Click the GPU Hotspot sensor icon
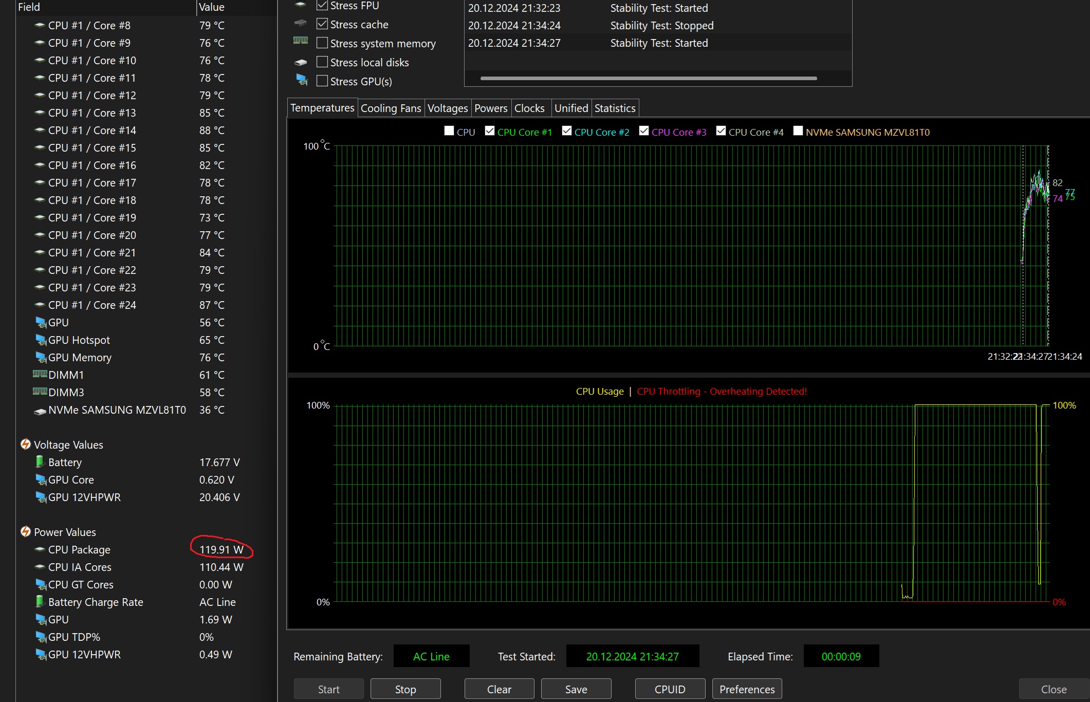1090x702 pixels. (x=41, y=340)
